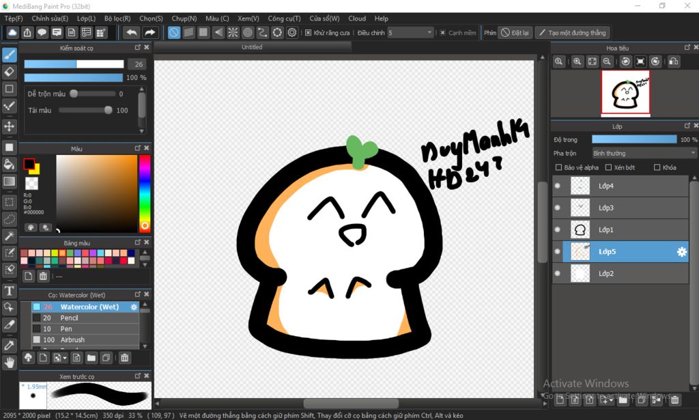Enable the concentric circle snap guide

(248, 33)
